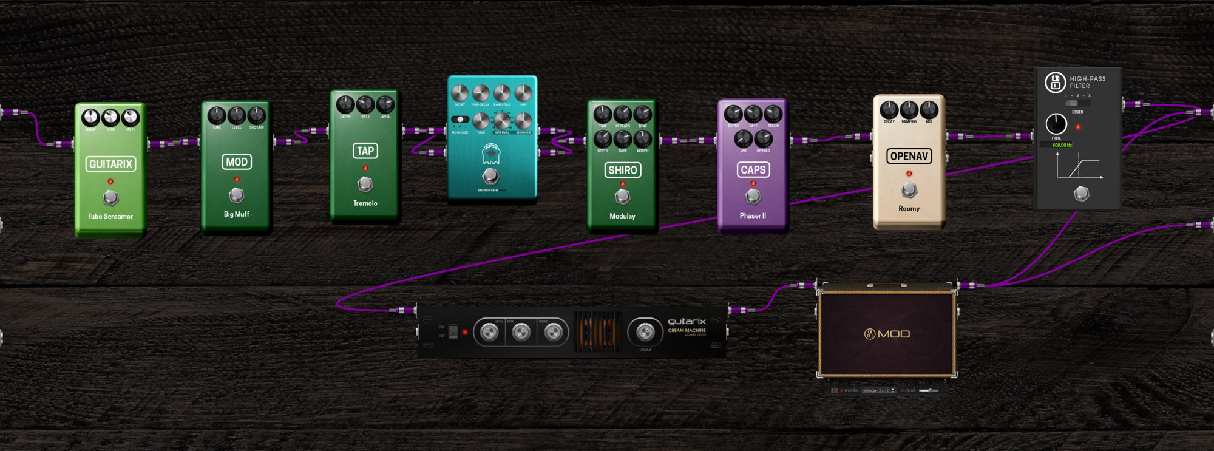Click the Modulay DEPTH knob

603,139
